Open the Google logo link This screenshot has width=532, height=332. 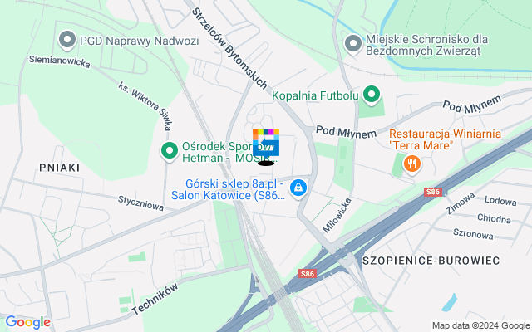click(27, 322)
